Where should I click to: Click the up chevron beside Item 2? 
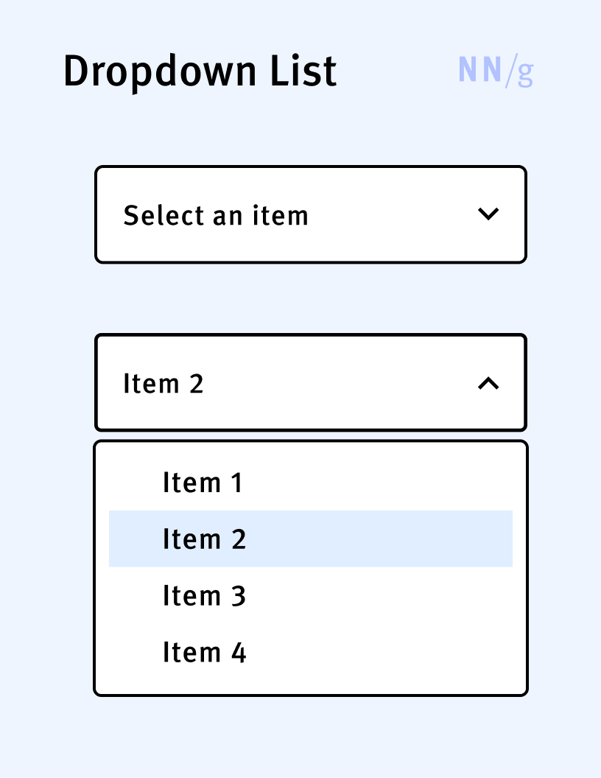(x=488, y=383)
